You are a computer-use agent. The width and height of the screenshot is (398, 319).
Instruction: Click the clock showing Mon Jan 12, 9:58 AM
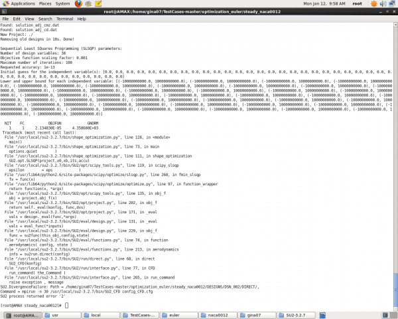click(x=324, y=3)
